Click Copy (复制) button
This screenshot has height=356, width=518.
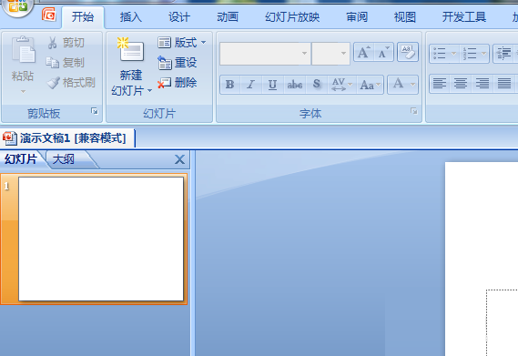coord(65,63)
